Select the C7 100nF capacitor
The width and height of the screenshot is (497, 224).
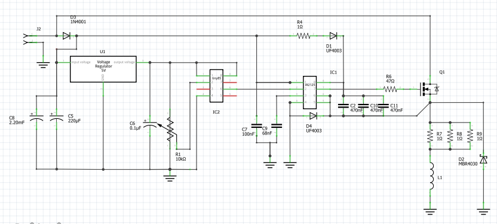coord(257,125)
